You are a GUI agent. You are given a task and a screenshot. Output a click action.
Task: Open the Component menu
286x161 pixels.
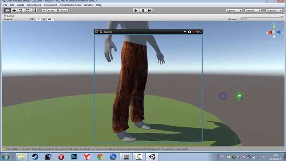(50, 5)
